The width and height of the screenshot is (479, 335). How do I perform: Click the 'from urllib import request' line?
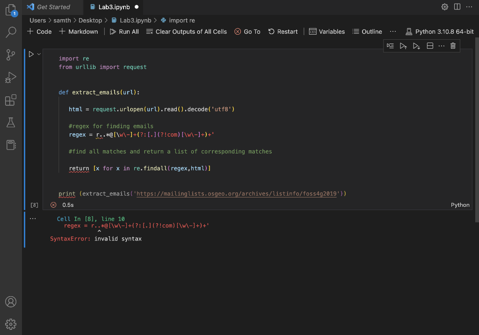pos(102,67)
